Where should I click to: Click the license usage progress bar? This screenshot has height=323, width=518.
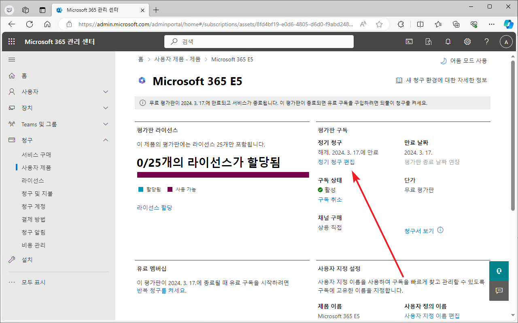(223, 175)
